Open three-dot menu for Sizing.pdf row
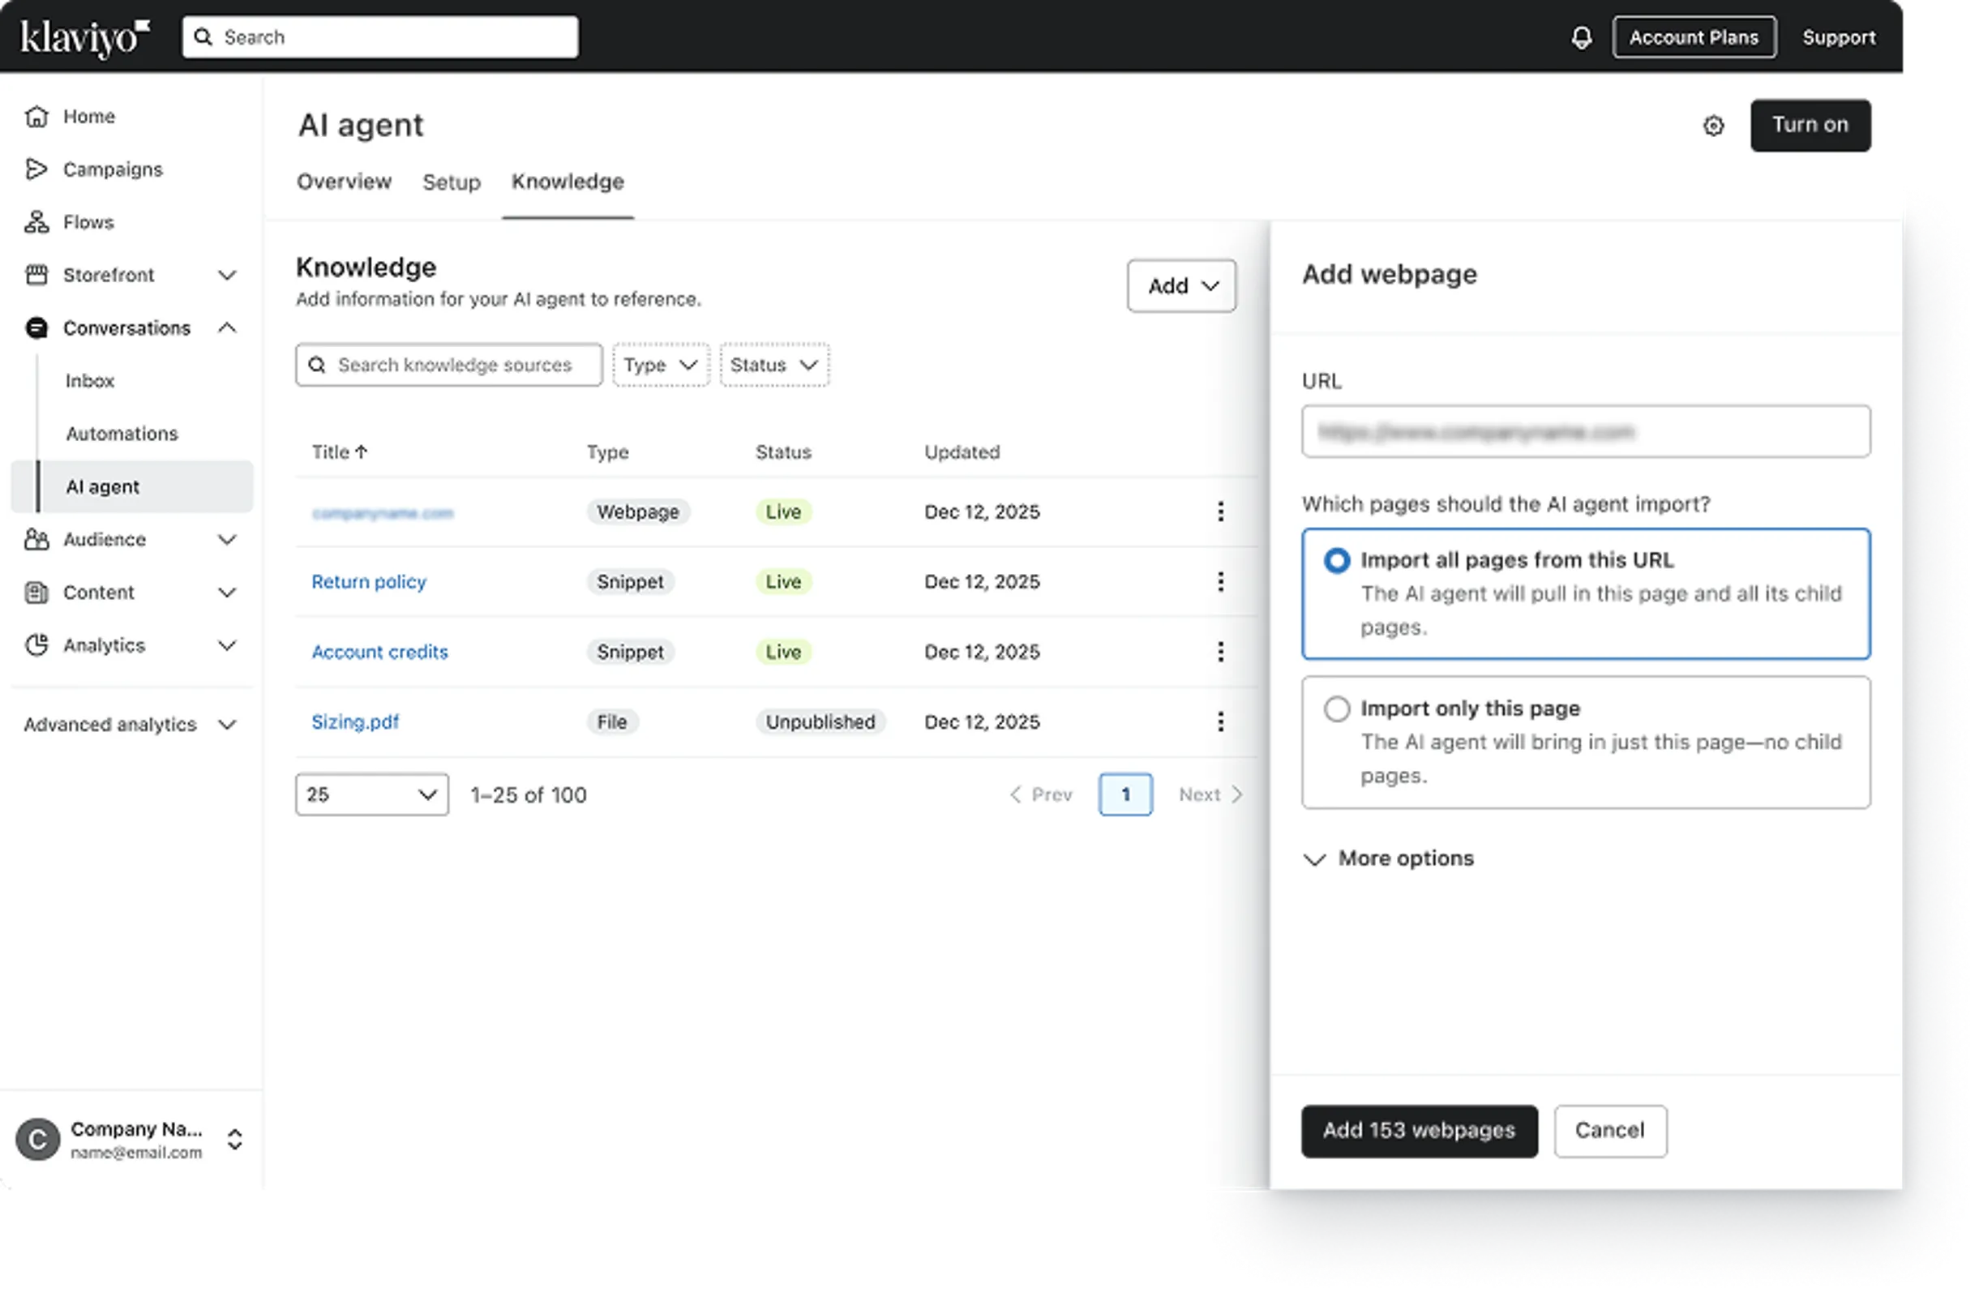 pos(1220,721)
